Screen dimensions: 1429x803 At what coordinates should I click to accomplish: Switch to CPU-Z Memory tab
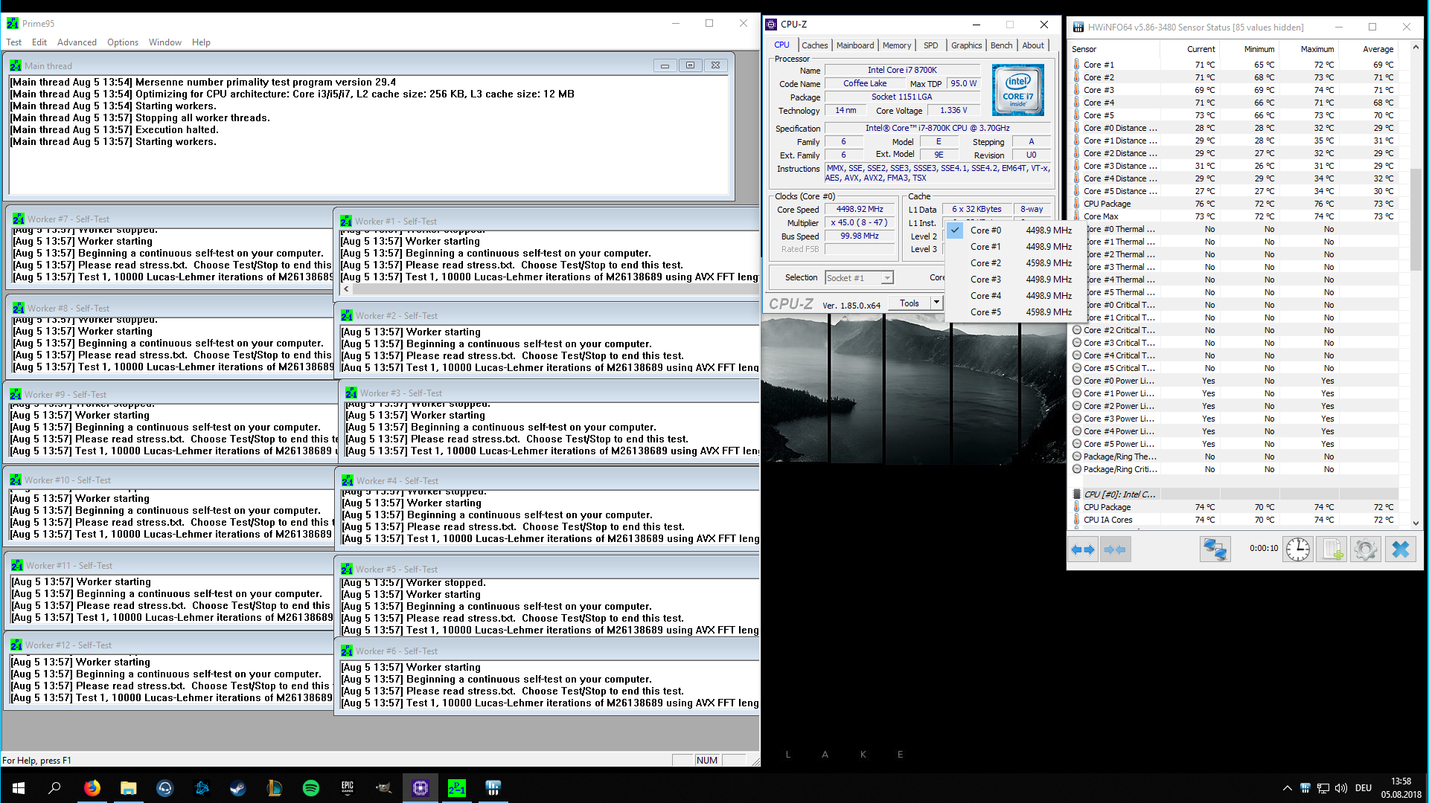(x=896, y=45)
